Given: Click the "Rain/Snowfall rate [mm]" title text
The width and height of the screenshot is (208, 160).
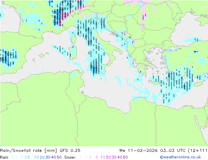Looking at the screenshot, I should click(x=29, y=151).
